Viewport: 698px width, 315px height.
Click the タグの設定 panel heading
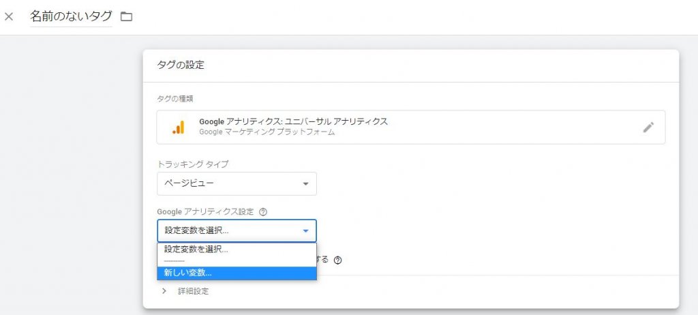(180, 65)
